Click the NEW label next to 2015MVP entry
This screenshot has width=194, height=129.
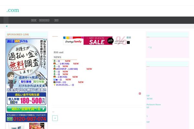[89, 69]
